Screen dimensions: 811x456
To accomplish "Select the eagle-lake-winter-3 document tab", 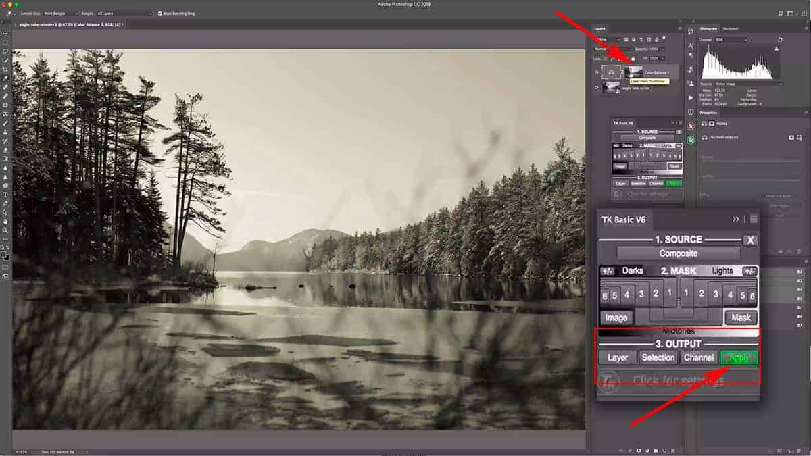I will point(71,25).
